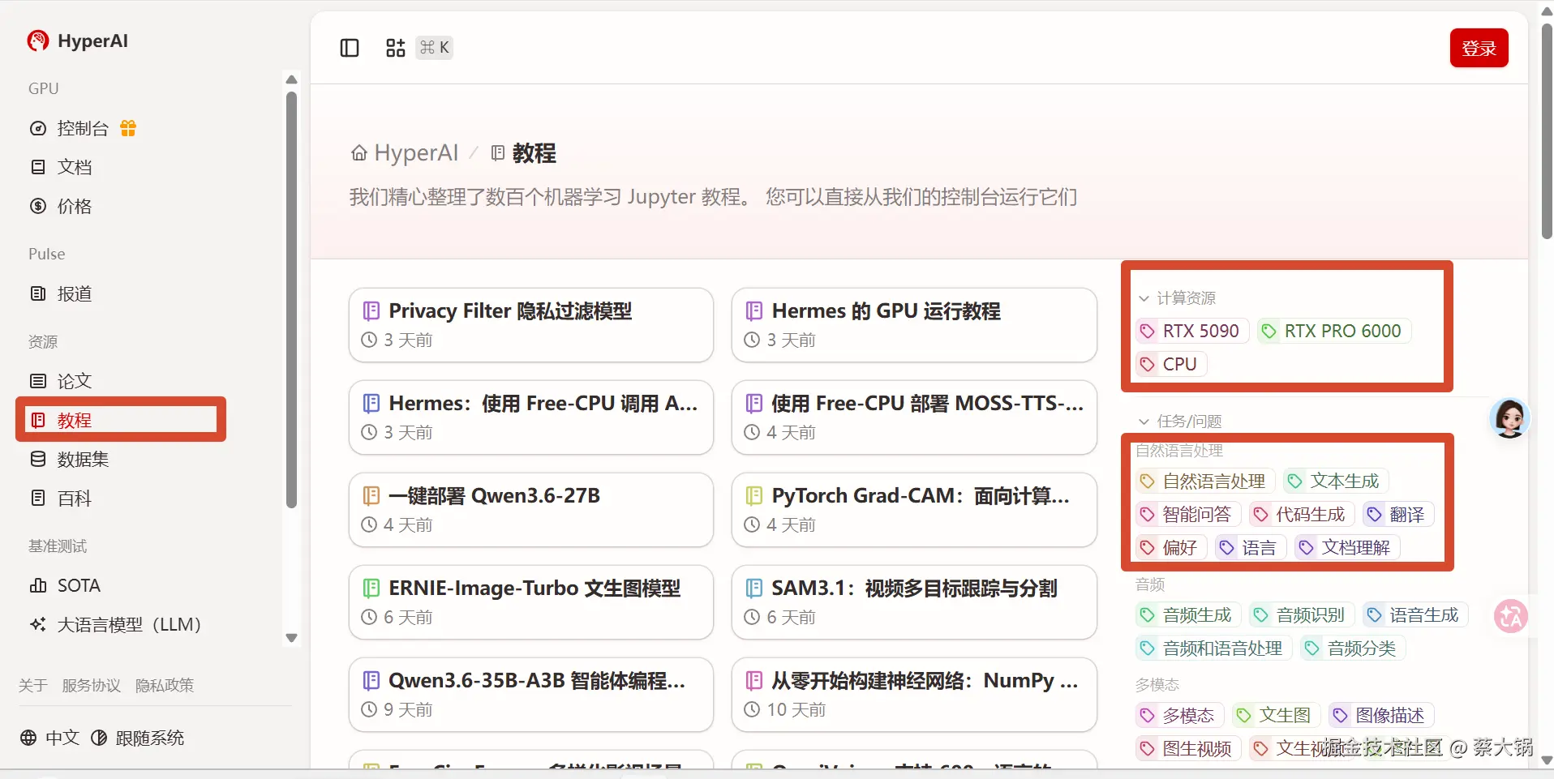Open the 中文 language selector
This screenshot has height=779, width=1554.
[50, 738]
